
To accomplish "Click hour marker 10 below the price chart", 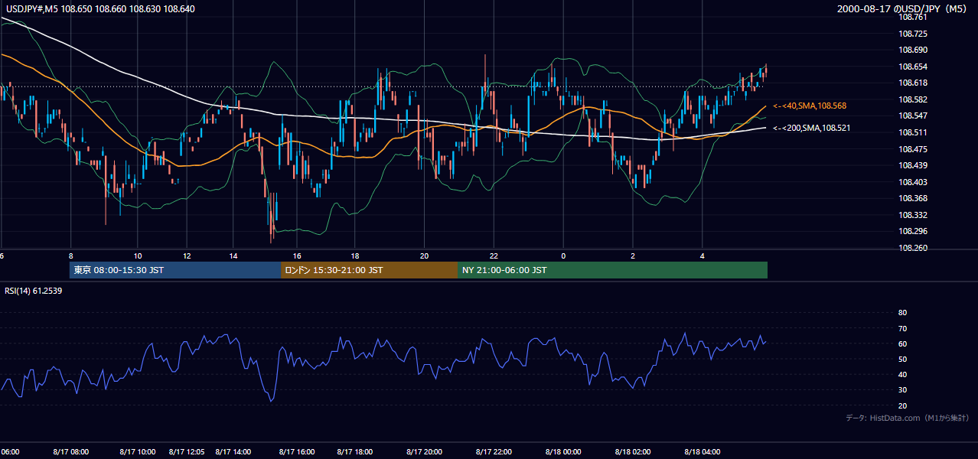I will (x=138, y=256).
